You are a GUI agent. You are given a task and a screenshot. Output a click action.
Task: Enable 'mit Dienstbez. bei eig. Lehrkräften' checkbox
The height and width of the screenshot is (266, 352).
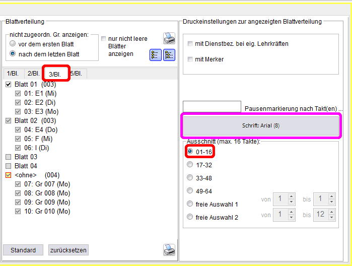click(190, 44)
